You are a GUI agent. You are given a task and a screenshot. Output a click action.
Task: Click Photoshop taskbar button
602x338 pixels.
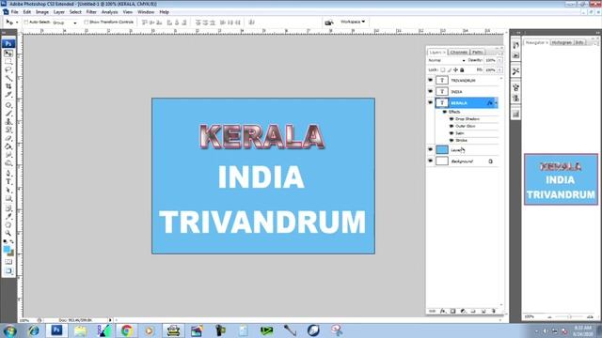coord(56,330)
